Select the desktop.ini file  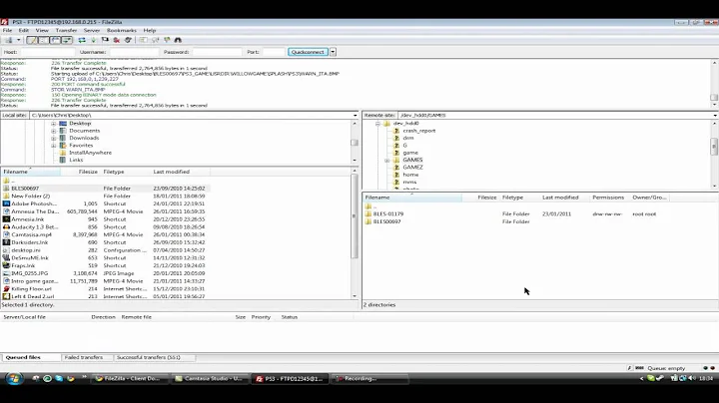click(106, 250)
